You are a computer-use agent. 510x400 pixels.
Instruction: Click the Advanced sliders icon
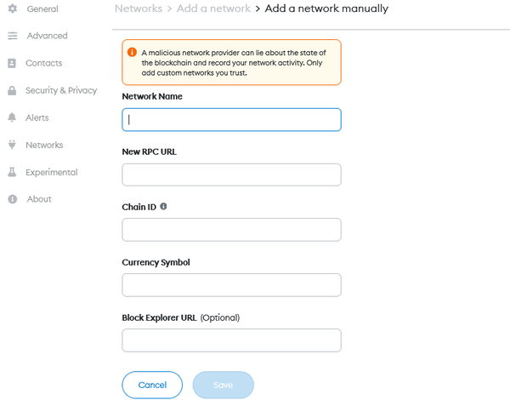(13, 36)
